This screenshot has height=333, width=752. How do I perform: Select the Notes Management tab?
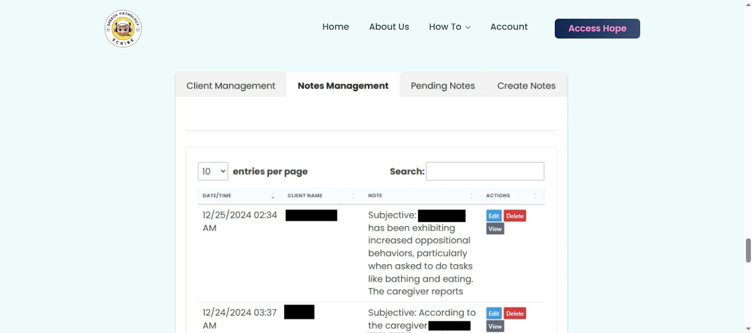pyautogui.click(x=343, y=86)
